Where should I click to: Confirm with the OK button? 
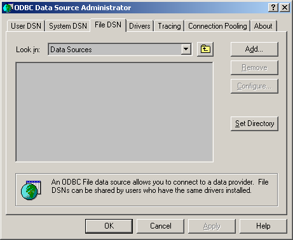109,226
